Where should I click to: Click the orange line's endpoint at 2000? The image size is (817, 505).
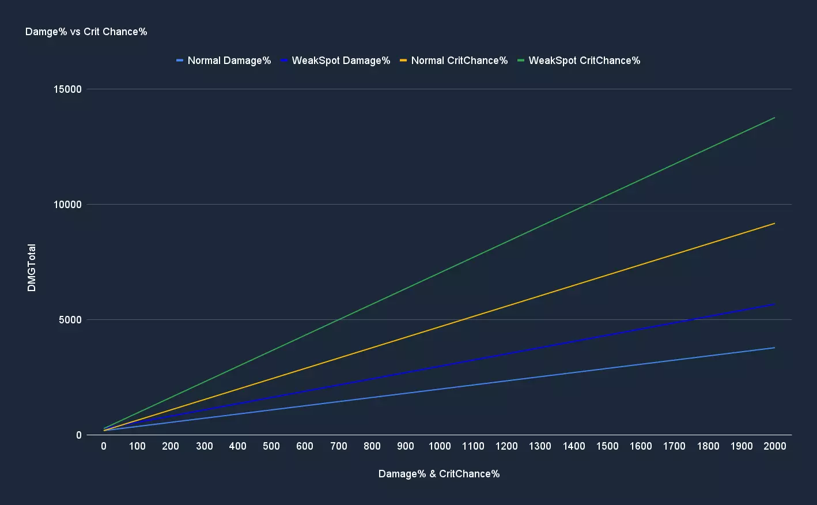pyautogui.click(x=774, y=223)
